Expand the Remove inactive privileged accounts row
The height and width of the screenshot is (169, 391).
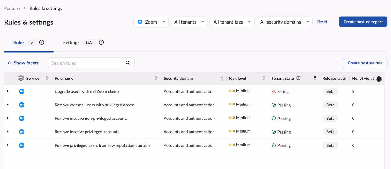coord(8,132)
